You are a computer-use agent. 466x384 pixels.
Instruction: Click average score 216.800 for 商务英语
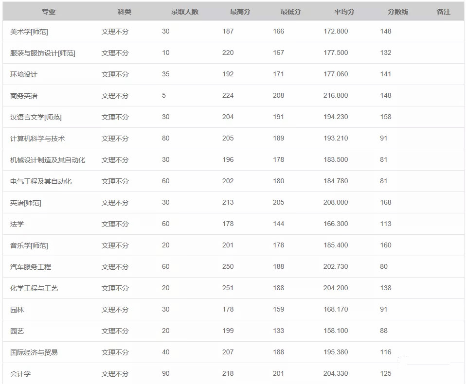(336, 95)
